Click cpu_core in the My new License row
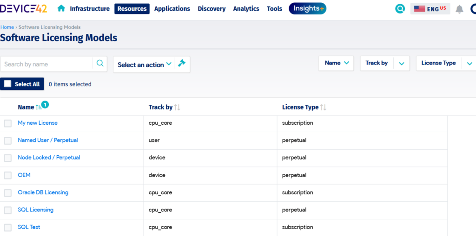476x236 pixels. 160,123
